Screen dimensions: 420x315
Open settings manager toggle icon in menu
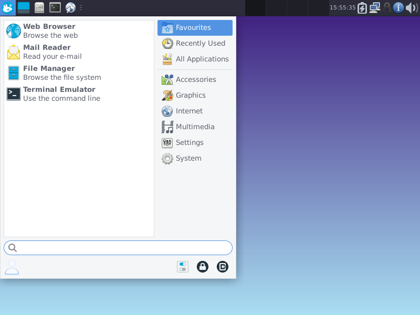point(183,267)
